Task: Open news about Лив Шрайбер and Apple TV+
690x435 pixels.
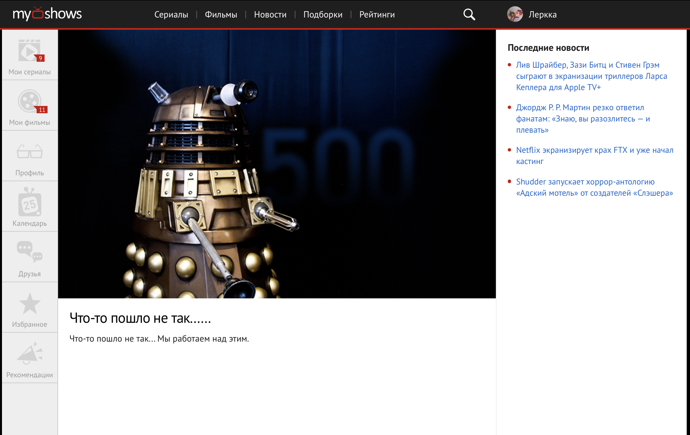Action: pyautogui.click(x=592, y=76)
